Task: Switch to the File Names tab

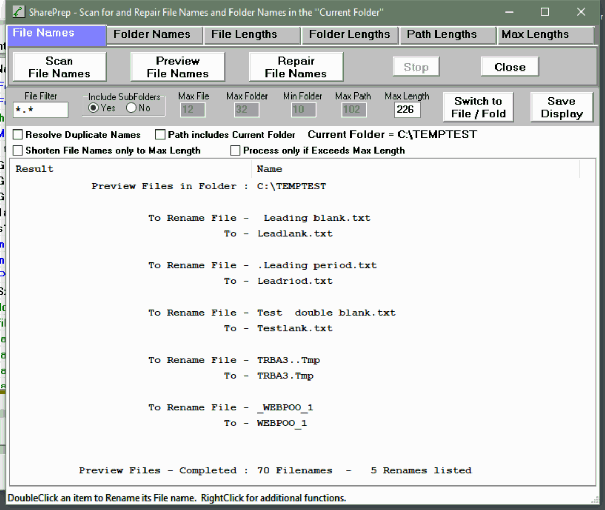Action: (57, 35)
